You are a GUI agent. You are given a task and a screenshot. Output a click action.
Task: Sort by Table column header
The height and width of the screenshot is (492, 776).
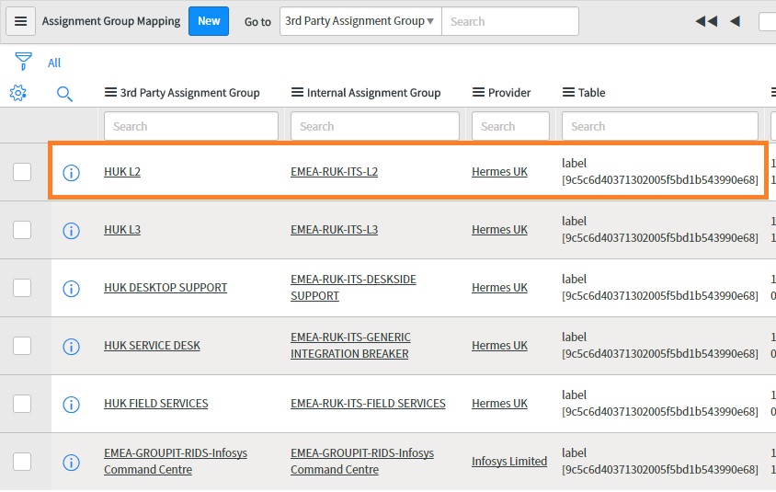(592, 93)
